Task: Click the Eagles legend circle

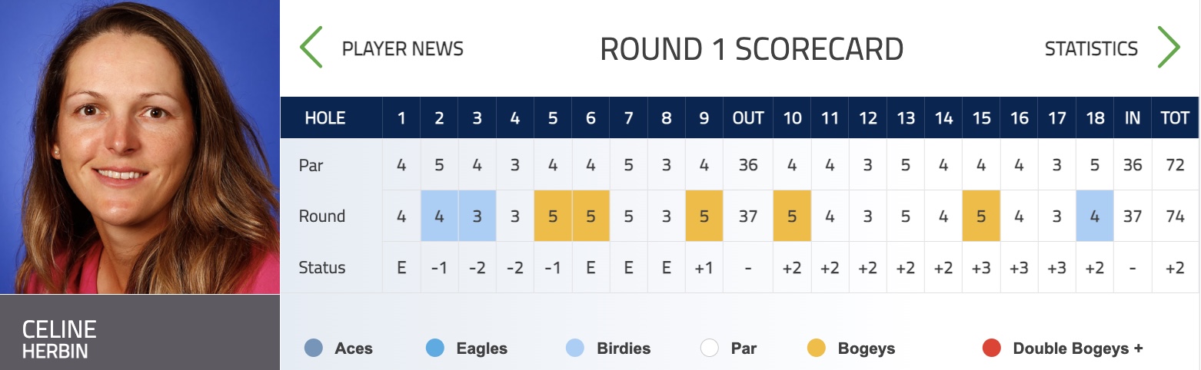Action: (435, 349)
